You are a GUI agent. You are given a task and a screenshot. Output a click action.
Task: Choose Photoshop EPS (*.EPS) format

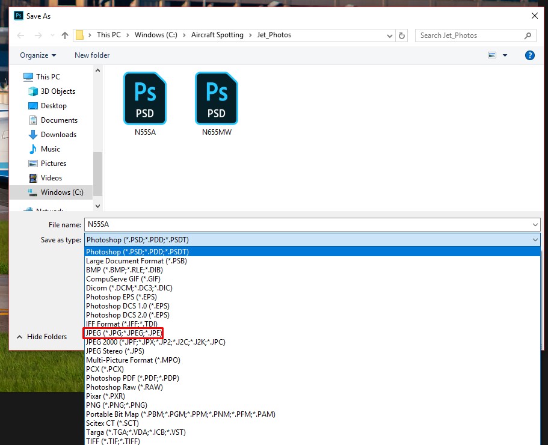(x=312, y=297)
